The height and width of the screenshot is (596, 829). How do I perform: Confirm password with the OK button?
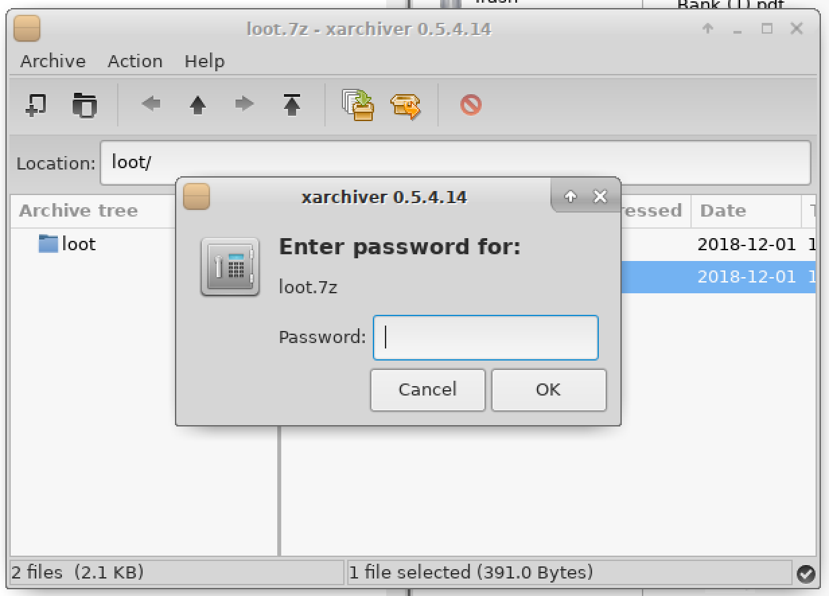(548, 389)
